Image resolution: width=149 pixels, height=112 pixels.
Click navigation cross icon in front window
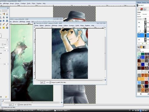click(x=105, y=80)
